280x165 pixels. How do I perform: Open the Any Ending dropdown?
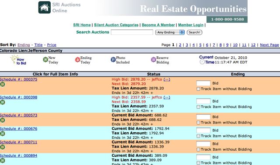coord(170,32)
